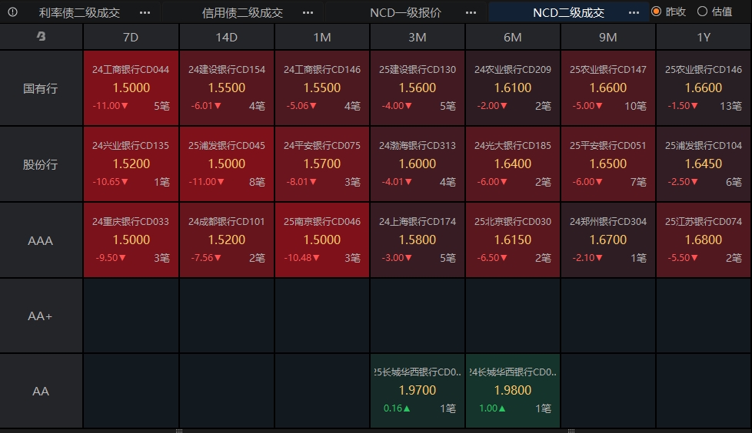752x433 pixels.
Task: Click the 9M column header
Action: (608, 37)
